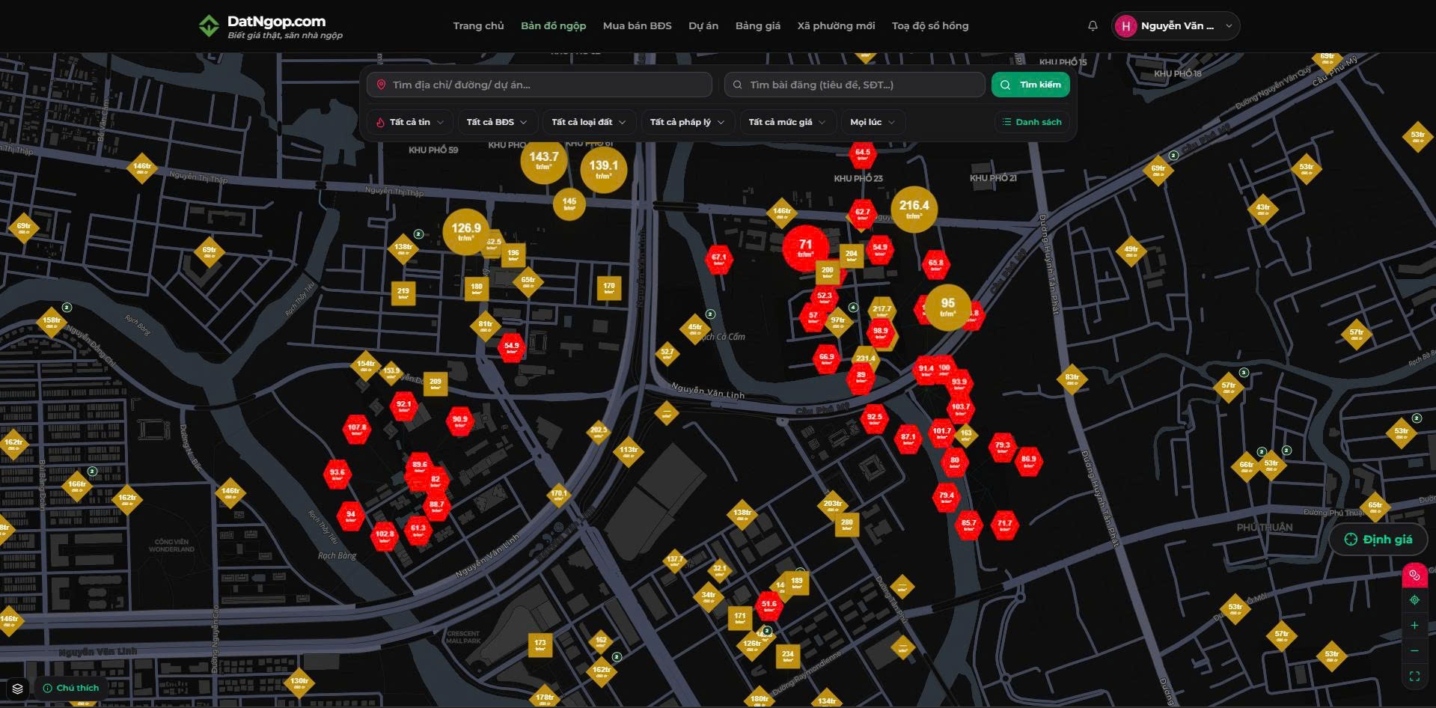Select the 219 gold square marker
The image size is (1436, 708).
(x=403, y=293)
